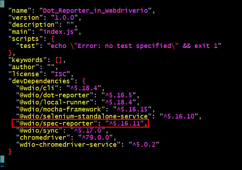Click the "name" key text

point(20,11)
